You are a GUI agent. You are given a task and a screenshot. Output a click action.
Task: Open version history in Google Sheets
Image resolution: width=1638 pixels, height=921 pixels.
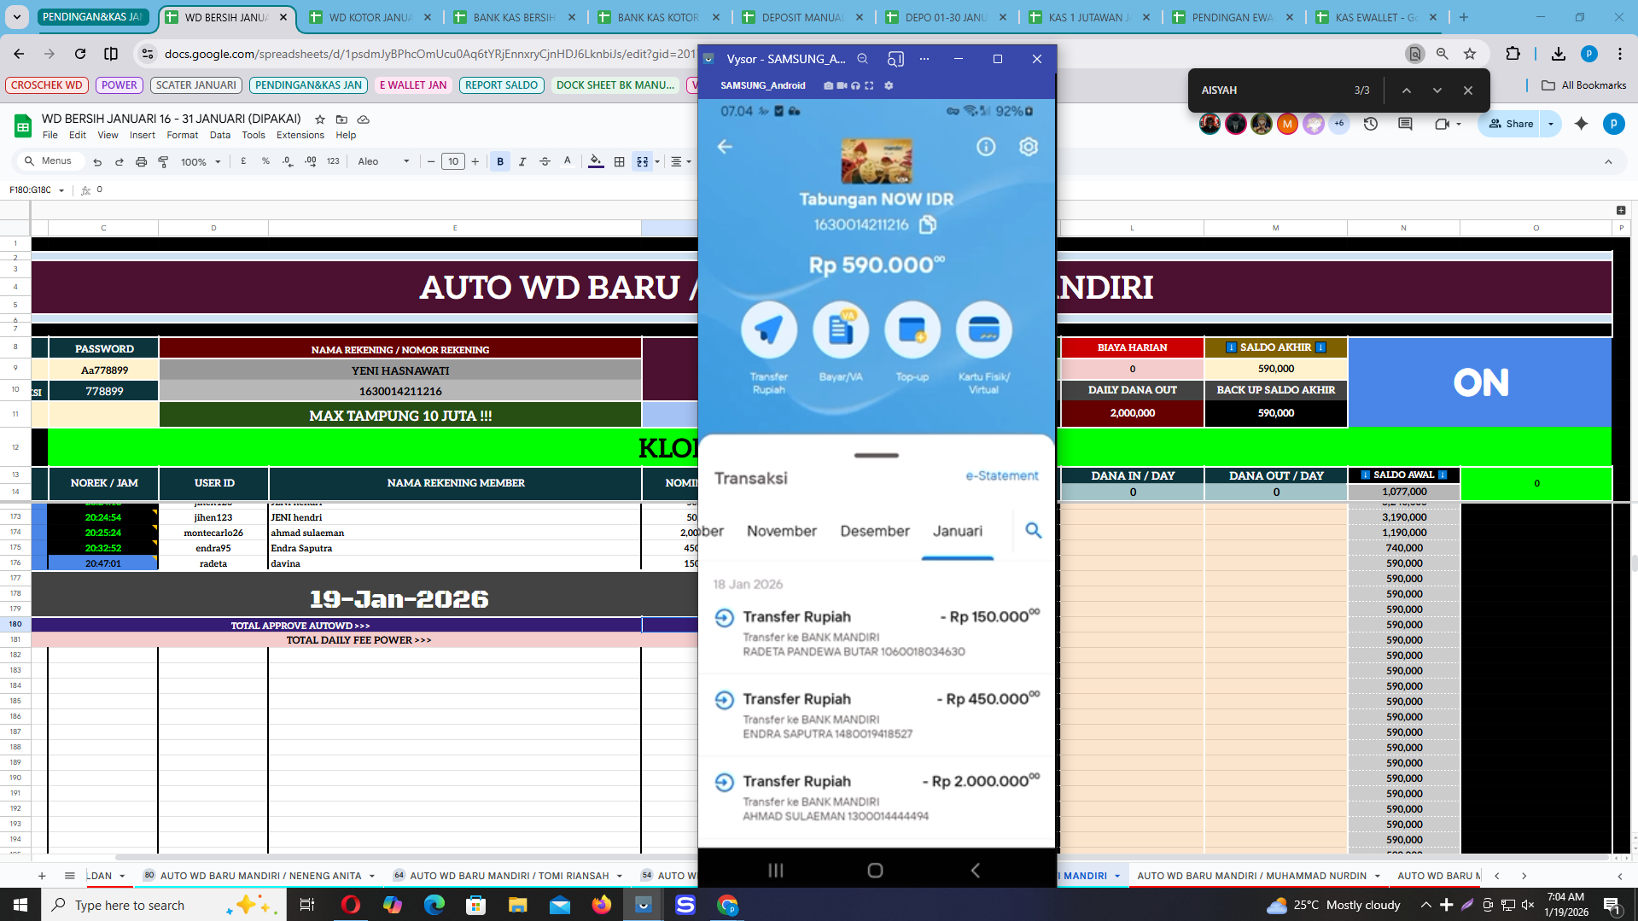1371,124
